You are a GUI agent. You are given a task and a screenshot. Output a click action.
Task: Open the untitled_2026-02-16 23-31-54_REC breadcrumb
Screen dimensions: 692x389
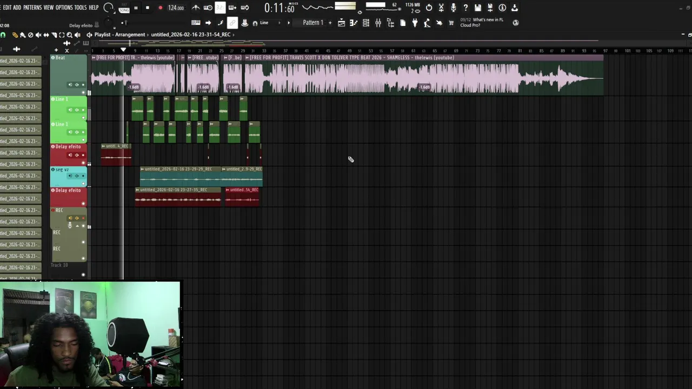(x=191, y=35)
